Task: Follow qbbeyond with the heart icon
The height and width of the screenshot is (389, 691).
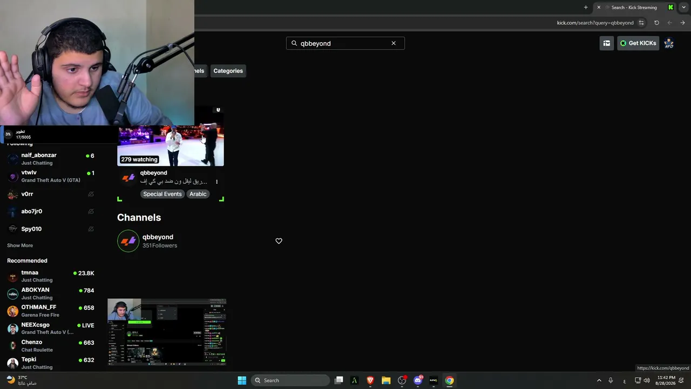Action: tap(279, 241)
